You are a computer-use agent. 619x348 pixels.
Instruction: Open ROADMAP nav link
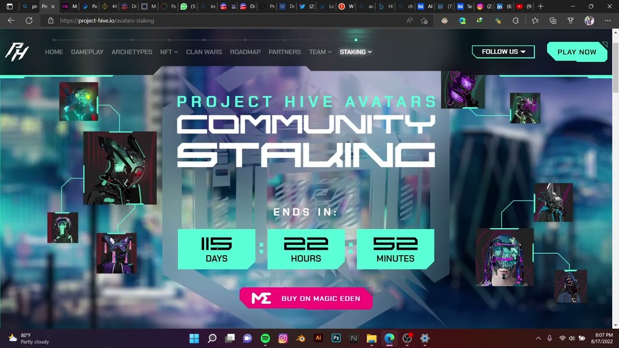click(245, 52)
